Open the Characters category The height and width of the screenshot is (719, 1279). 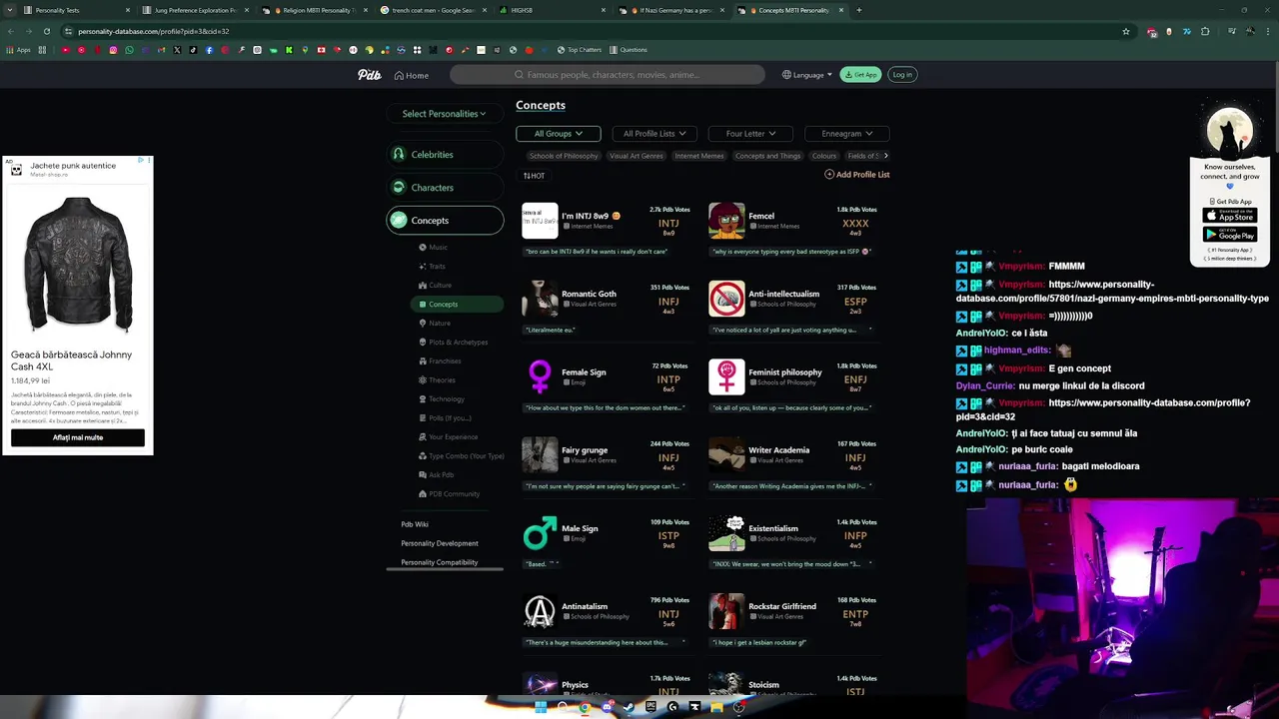445,188
